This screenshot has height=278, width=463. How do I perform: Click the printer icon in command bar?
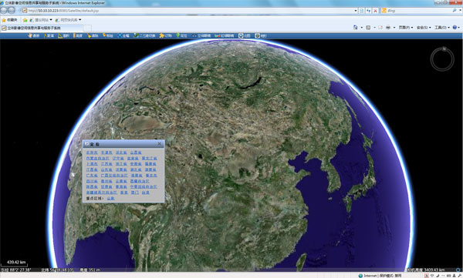[x=388, y=28]
